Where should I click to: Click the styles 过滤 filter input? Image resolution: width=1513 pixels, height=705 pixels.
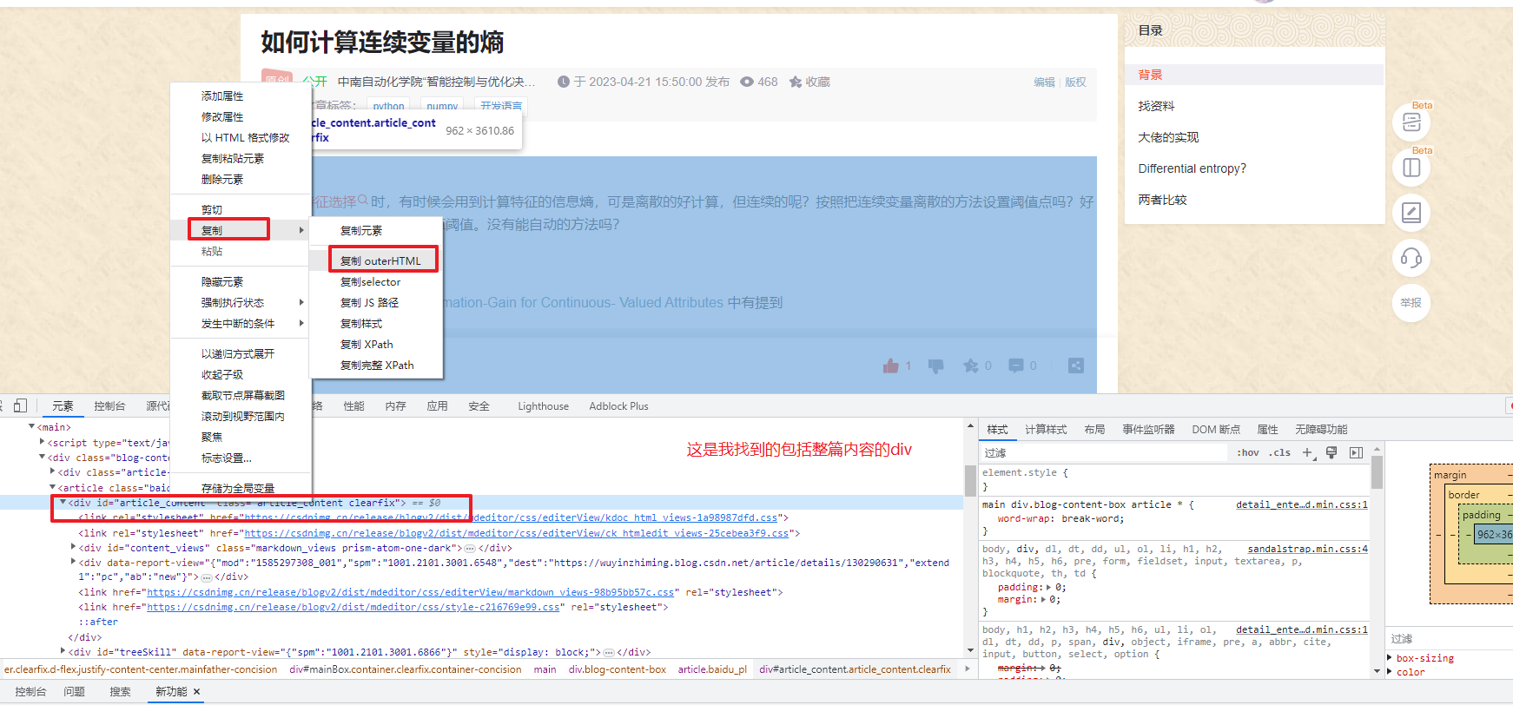point(1105,452)
